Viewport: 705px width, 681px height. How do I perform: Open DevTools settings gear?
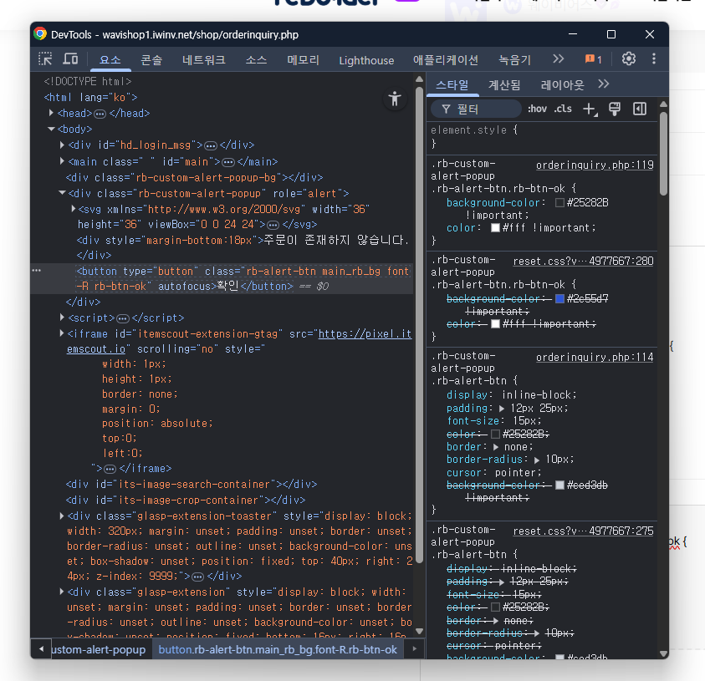(629, 58)
